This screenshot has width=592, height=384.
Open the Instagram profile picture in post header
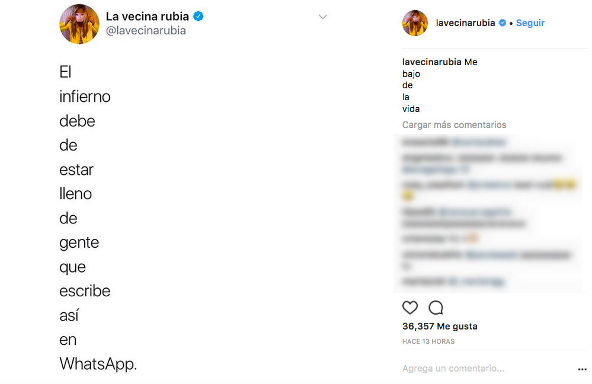[415, 23]
